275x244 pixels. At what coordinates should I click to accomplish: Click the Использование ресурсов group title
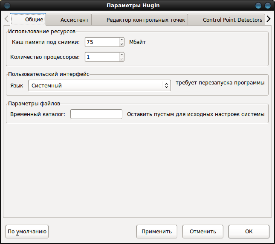(42, 32)
